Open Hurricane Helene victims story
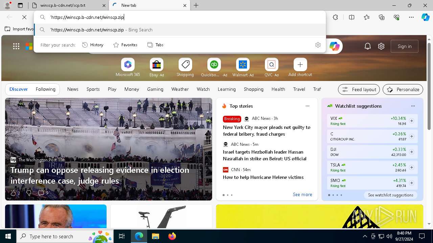Image resolution: width=433 pixels, height=243 pixels. [x=263, y=177]
